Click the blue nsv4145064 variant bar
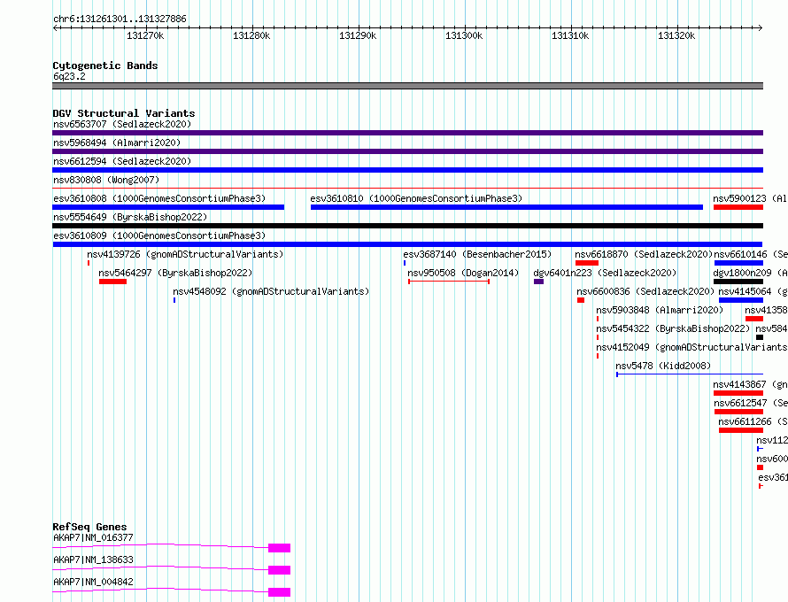The height and width of the screenshot is (602, 788). click(x=741, y=300)
